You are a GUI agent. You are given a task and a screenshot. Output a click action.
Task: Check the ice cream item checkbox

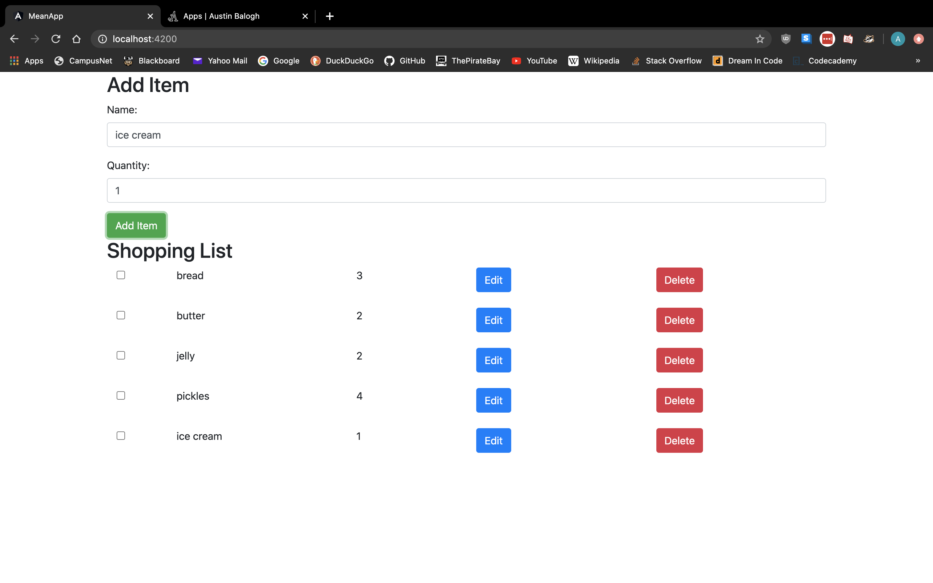(x=121, y=436)
